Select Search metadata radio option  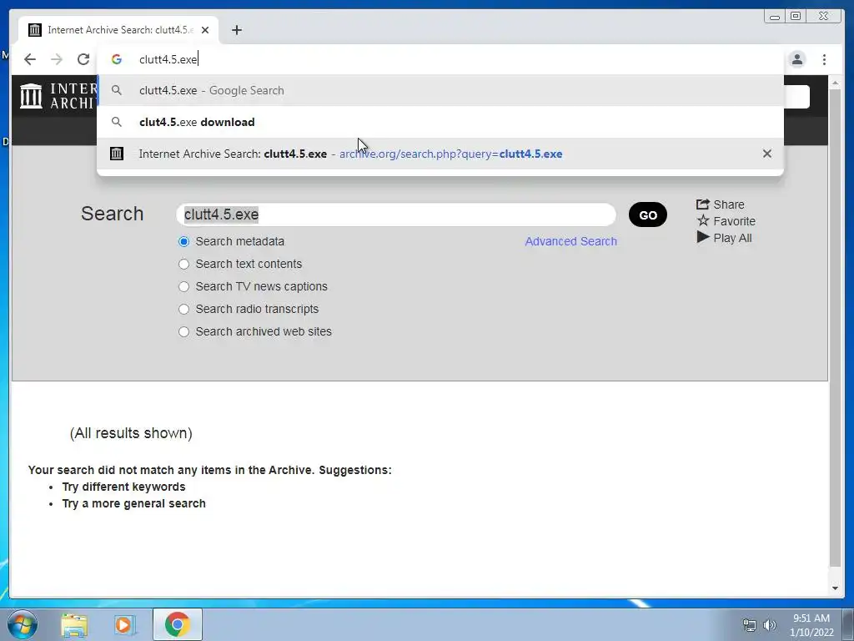click(184, 241)
